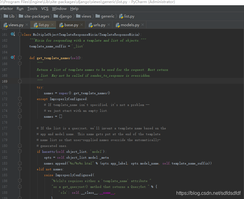Collapse the docstring fold marker on line 166
Screen dimensions: 244x199
(x=20, y=63)
